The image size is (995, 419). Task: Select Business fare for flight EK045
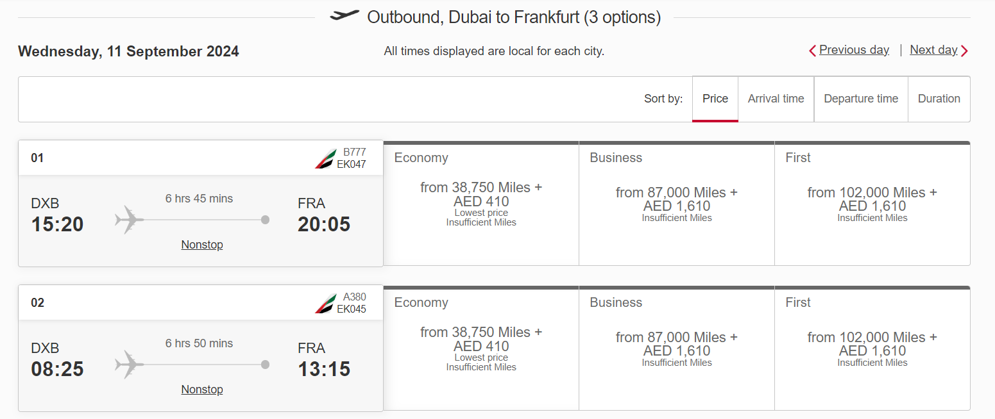[677, 348]
